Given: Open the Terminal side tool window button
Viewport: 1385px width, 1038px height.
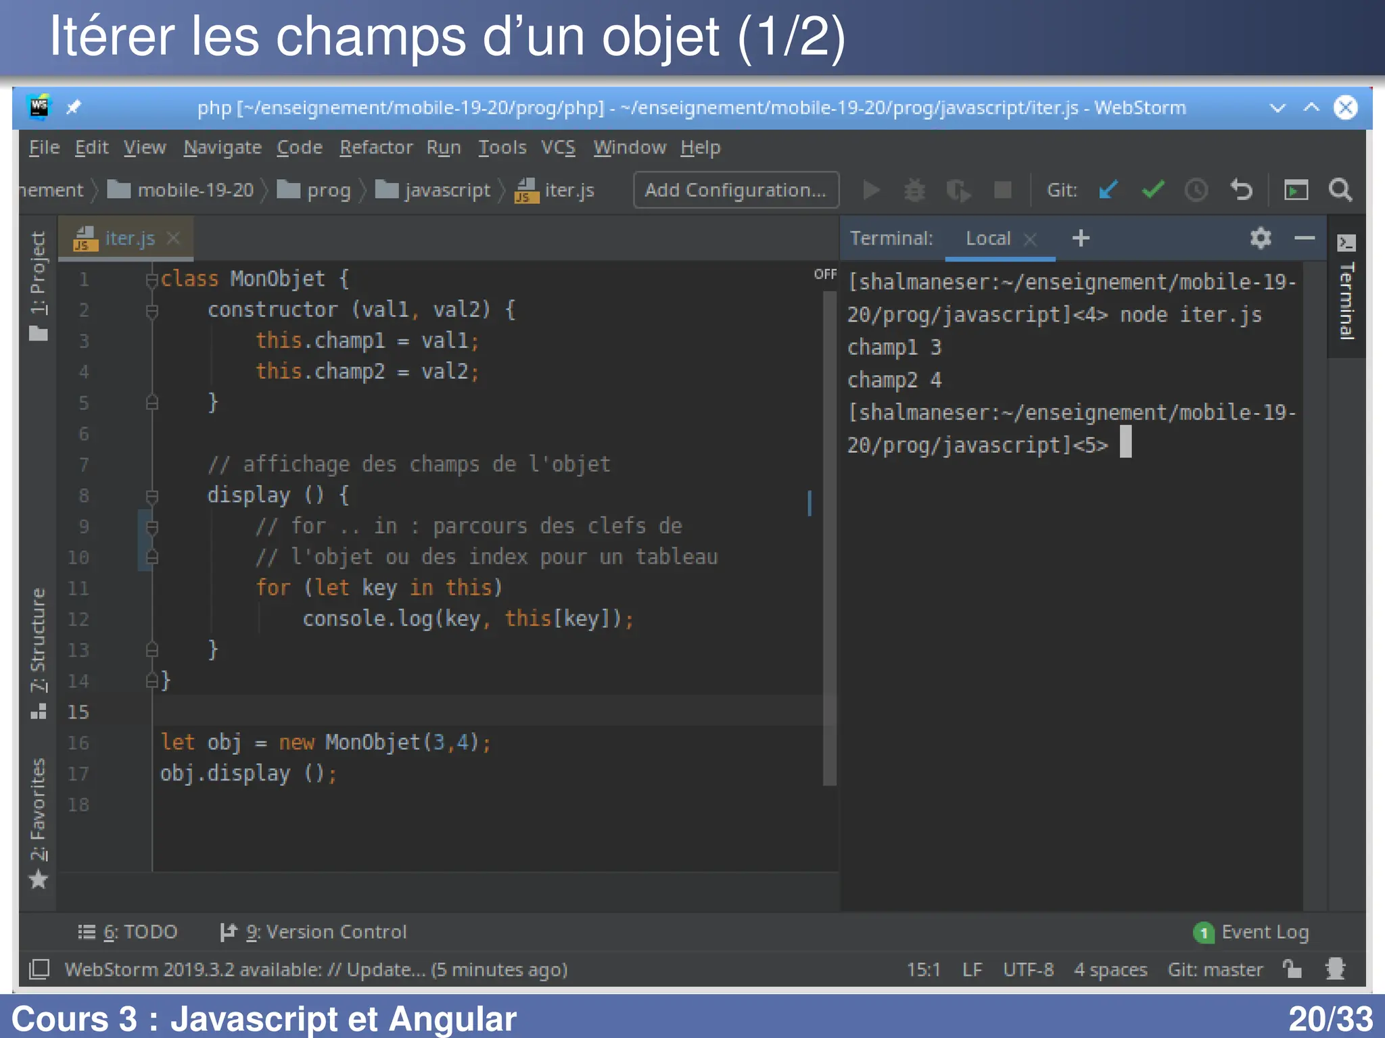Looking at the screenshot, I should (1346, 287).
